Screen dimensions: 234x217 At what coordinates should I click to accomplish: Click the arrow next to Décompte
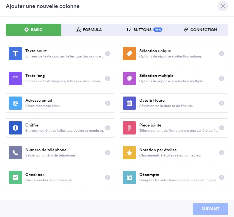pyautogui.click(x=222, y=177)
